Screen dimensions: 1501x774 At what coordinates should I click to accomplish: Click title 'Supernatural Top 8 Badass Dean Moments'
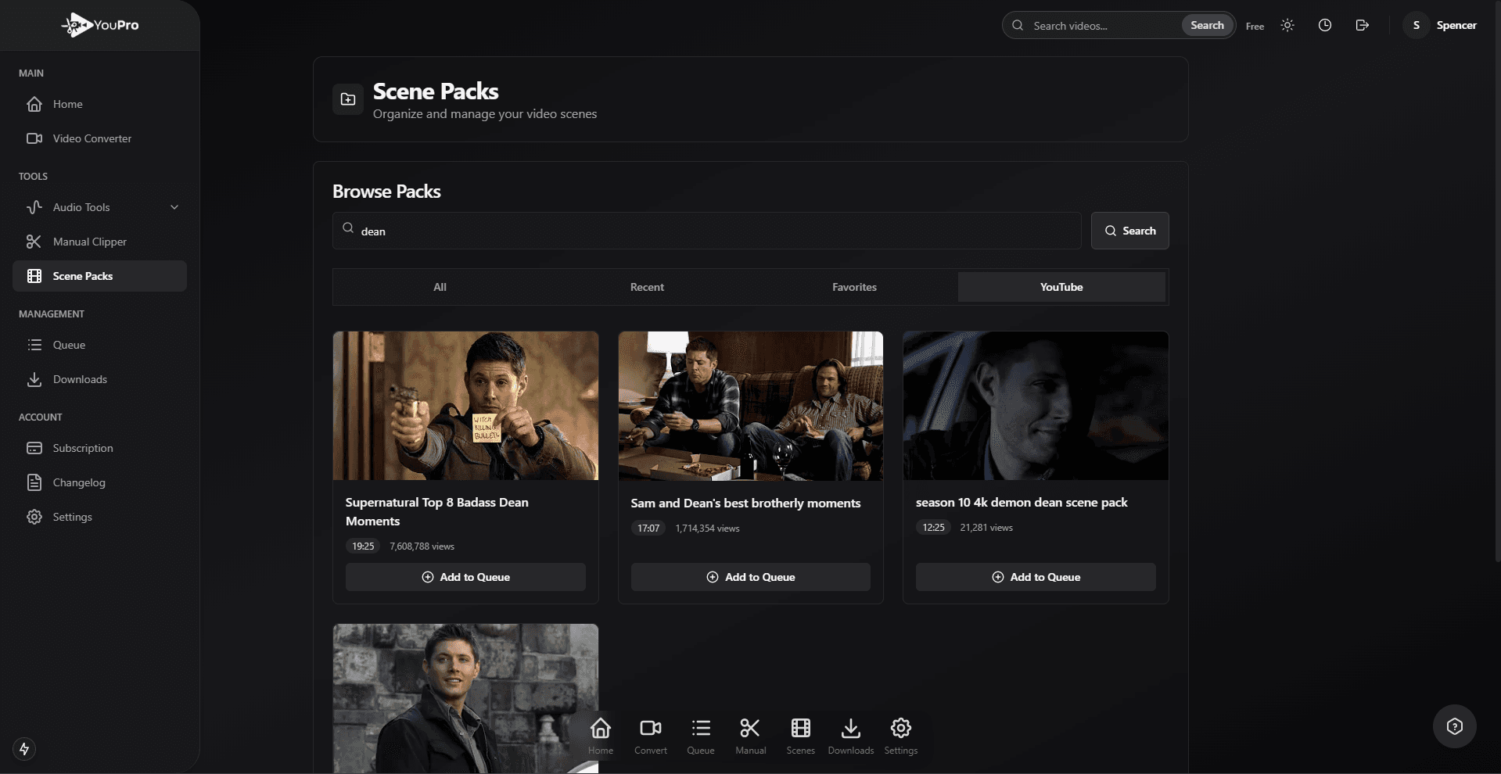tap(437, 511)
